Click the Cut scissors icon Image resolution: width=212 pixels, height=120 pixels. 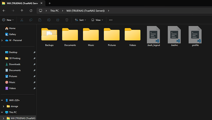pyautogui.click(x=22, y=20)
